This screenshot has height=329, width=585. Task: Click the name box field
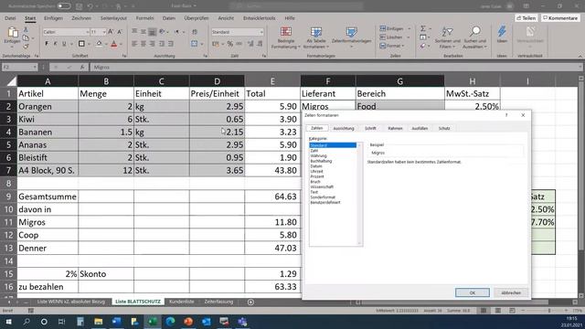click(x=19, y=67)
